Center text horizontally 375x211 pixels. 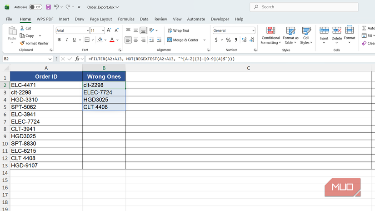[135, 40]
